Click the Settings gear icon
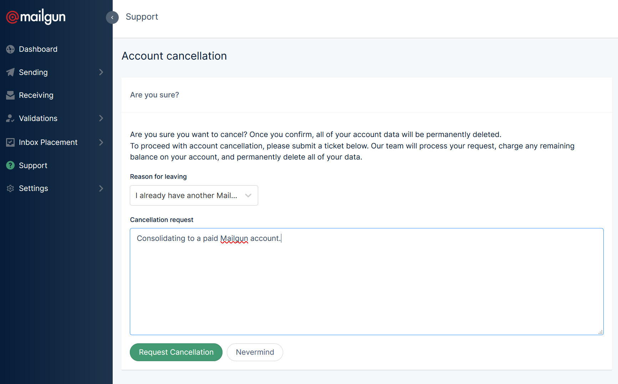Screen dimensions: 618x384 (x=10, y=188)
